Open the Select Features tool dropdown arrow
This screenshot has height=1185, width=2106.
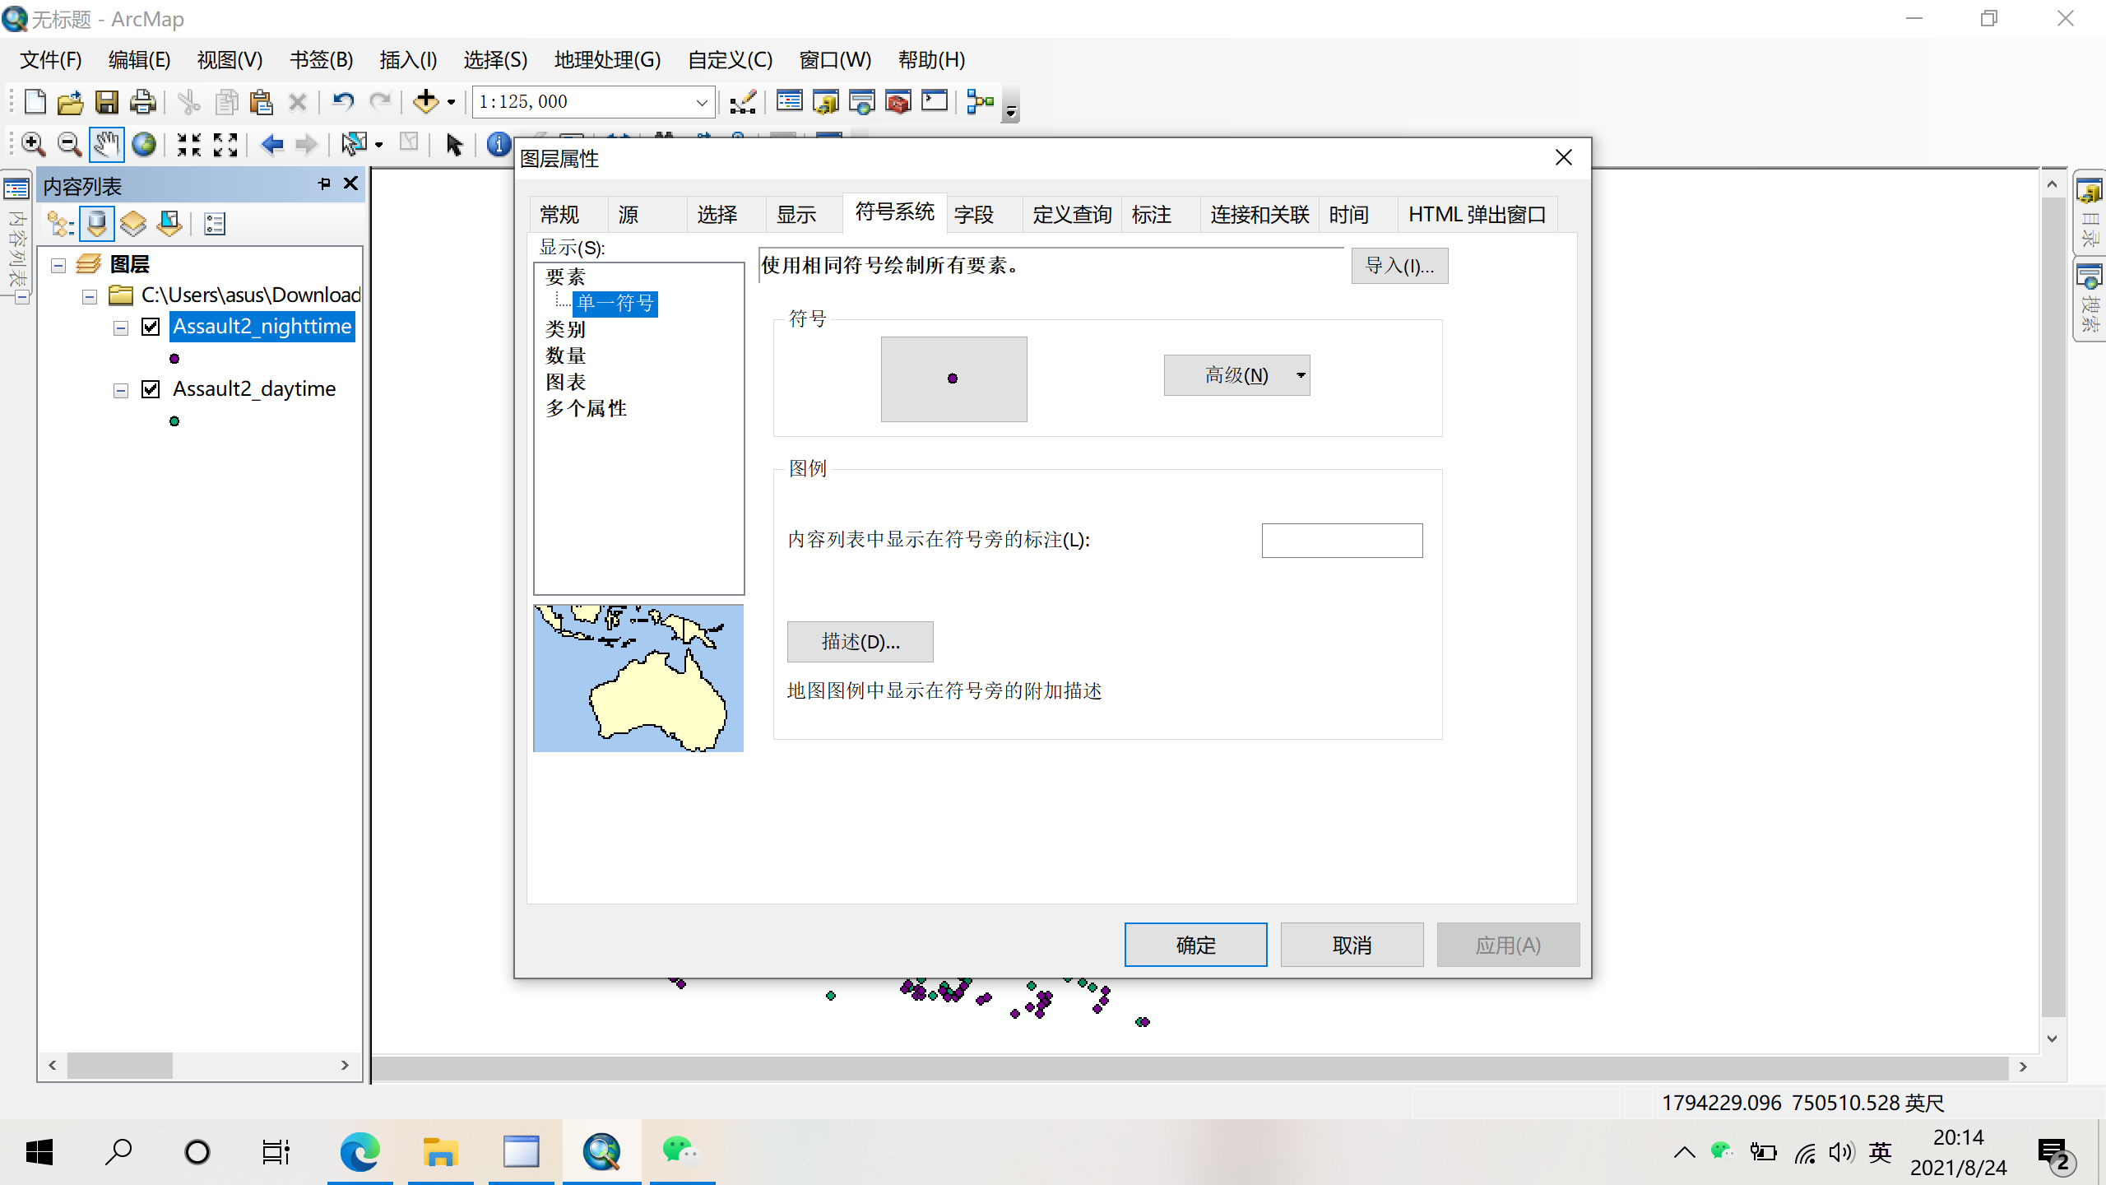coord(378,145)
